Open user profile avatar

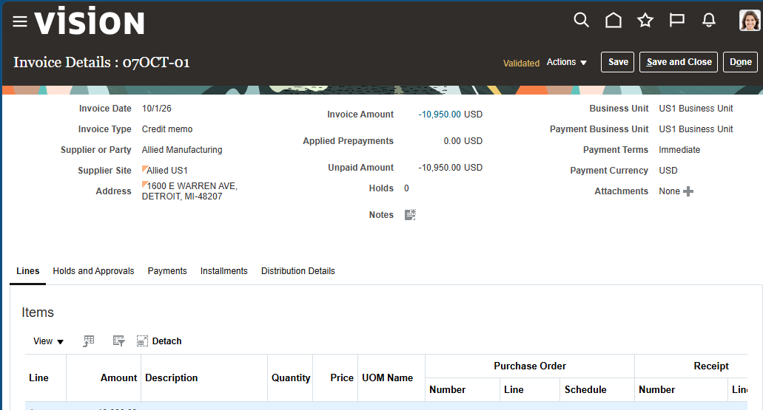tap(750, 21)
